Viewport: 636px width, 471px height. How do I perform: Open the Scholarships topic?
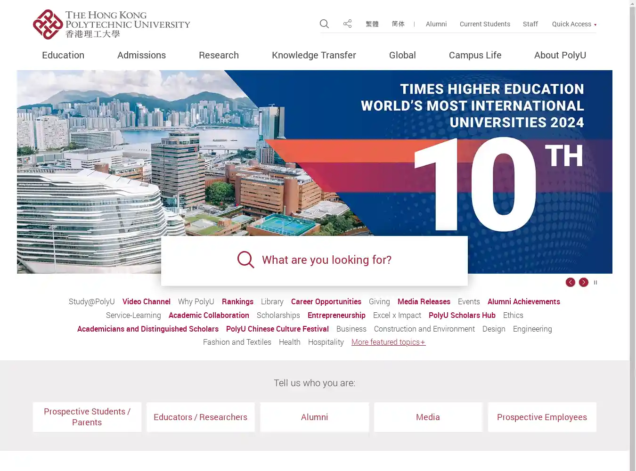tap(278, 315)
